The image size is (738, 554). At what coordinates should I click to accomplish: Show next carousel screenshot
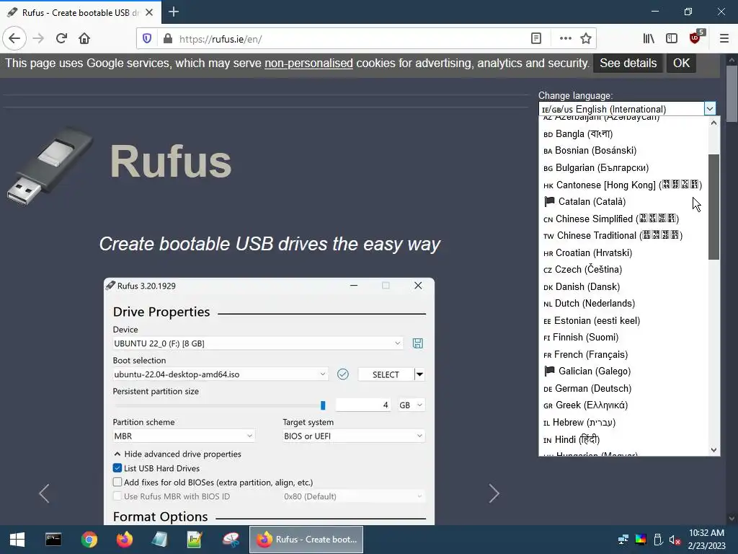coord(494,493)
